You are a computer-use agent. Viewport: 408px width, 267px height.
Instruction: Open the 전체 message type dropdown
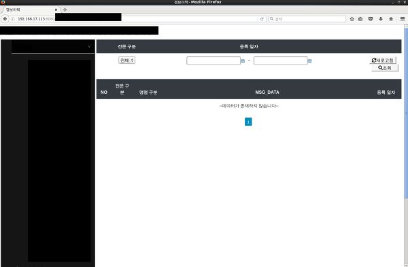[x=126, y=60]
